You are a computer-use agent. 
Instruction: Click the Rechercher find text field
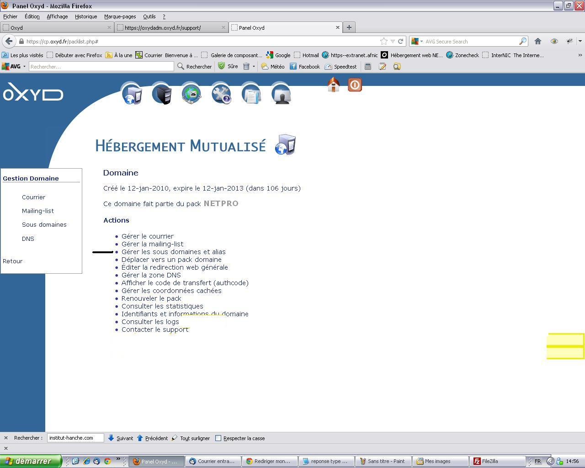tap(75, 438)
